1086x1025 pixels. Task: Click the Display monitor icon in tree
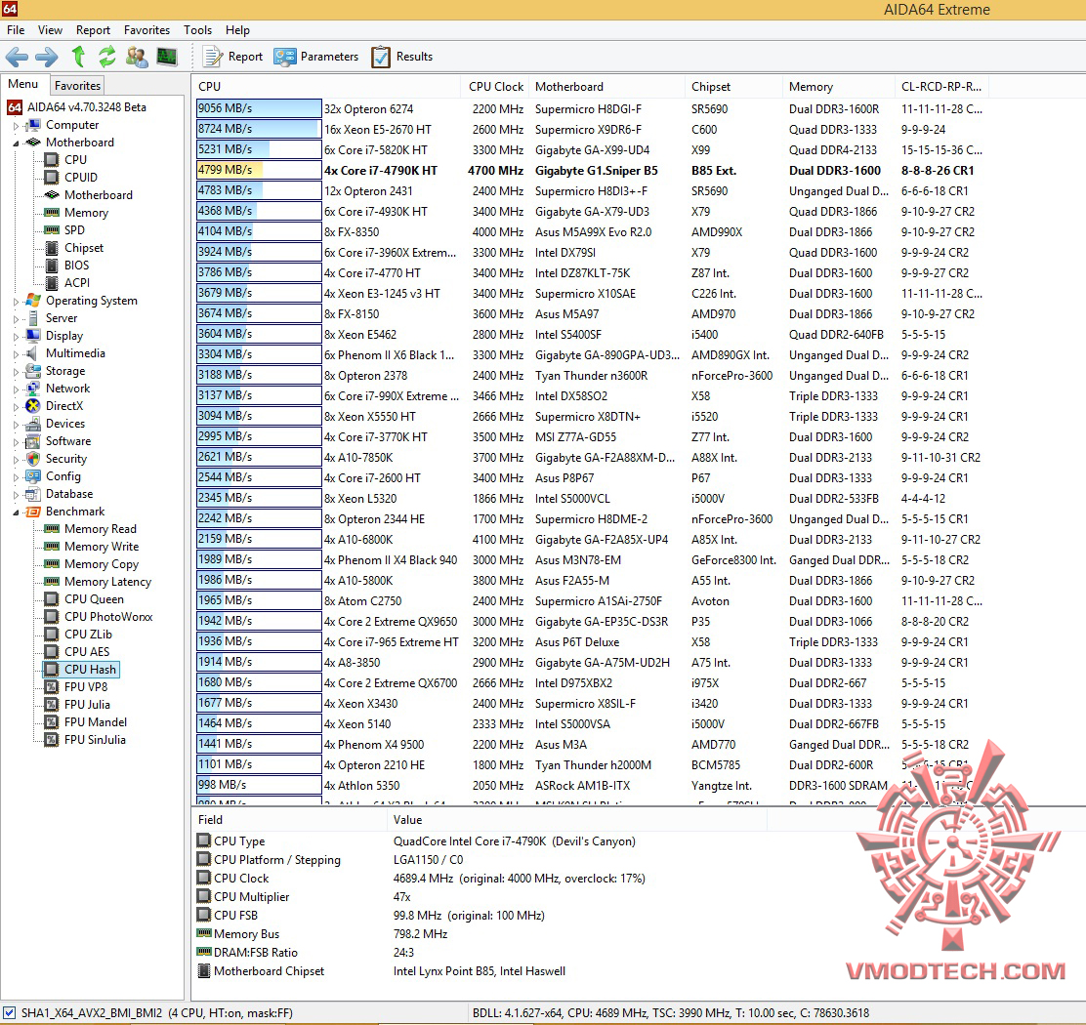(33, 336)
